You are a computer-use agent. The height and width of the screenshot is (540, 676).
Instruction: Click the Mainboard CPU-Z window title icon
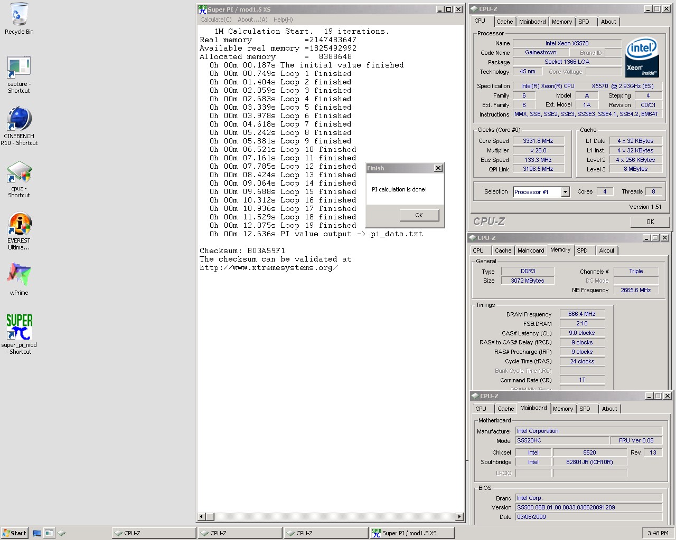click(x=475, y=396)
